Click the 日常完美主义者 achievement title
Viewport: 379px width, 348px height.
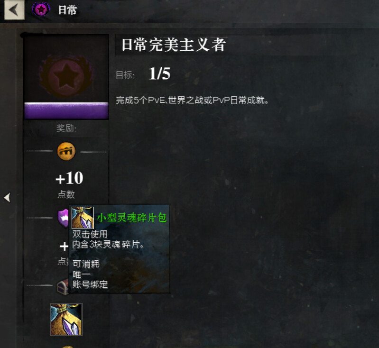174,45
